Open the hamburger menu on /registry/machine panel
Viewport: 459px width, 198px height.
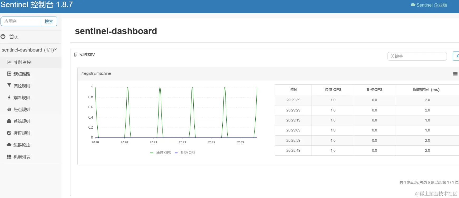[455, 74]
